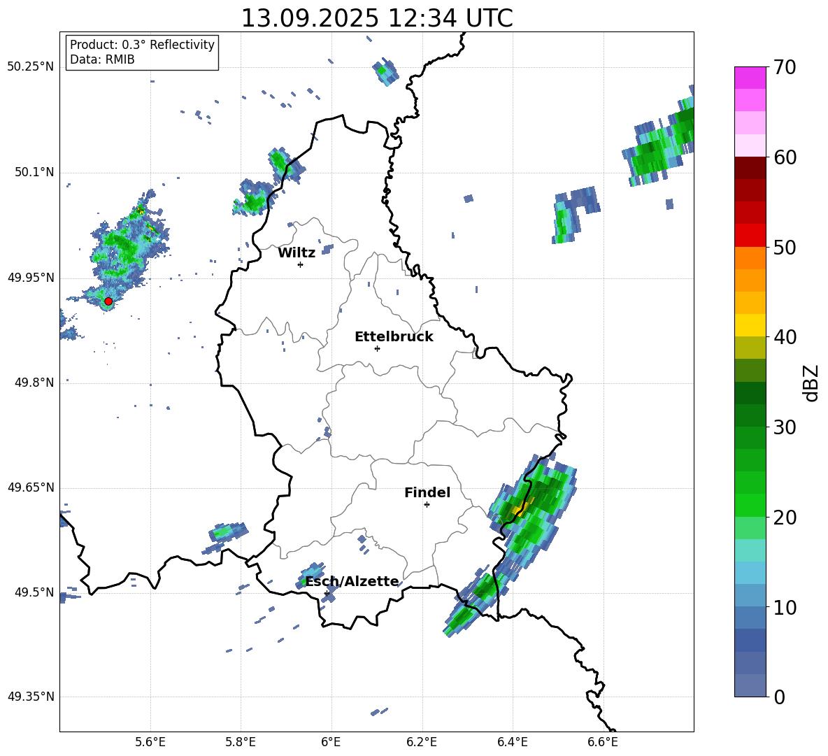Click the yellow swatch just above 40 dBZ

(750, 325)
